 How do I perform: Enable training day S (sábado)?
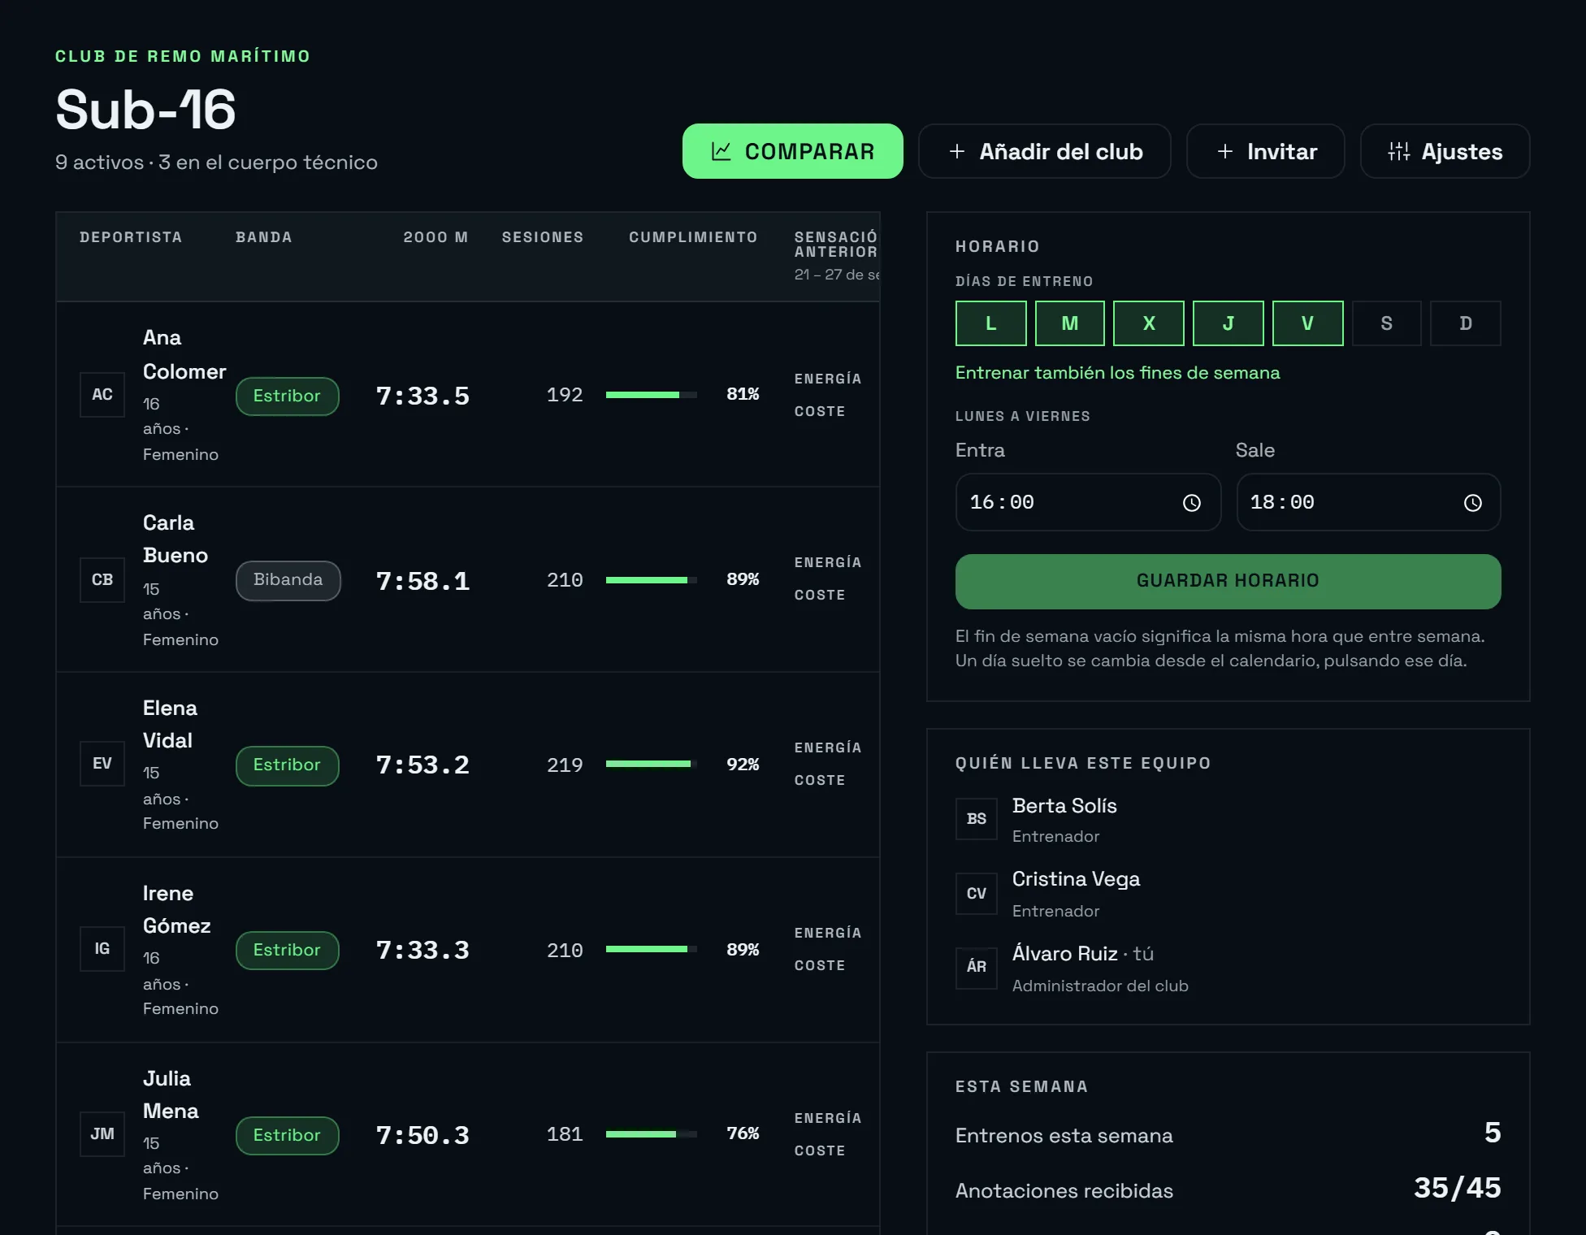point(1387,323)
